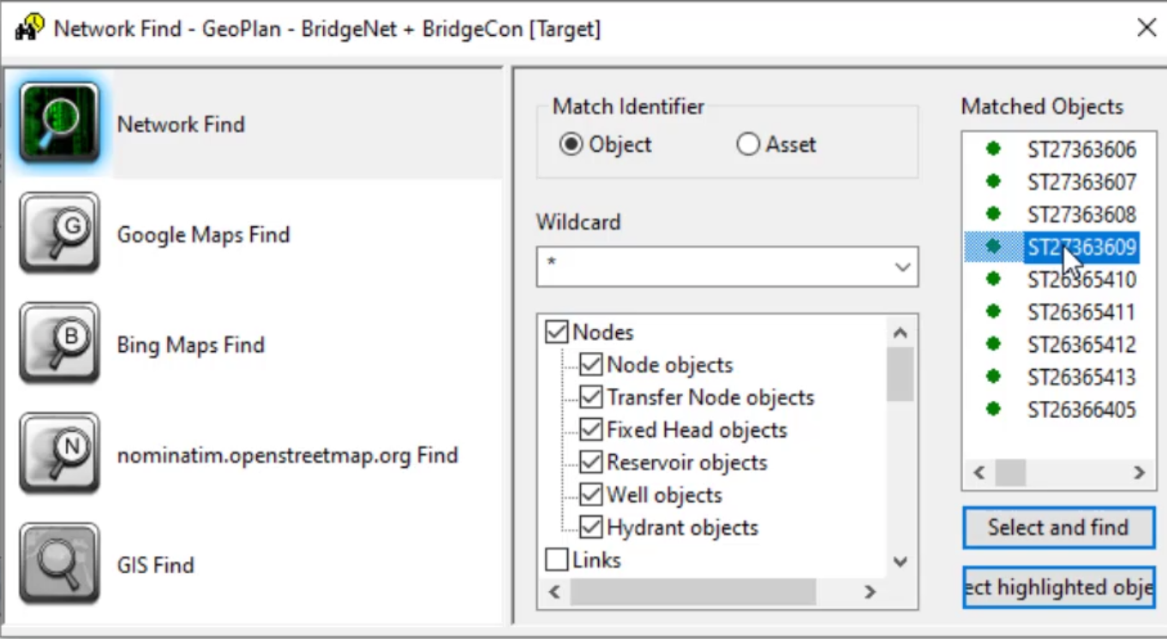
Task: Toggle the Nodes parent checkbox
Action: [x=557, y=332]
